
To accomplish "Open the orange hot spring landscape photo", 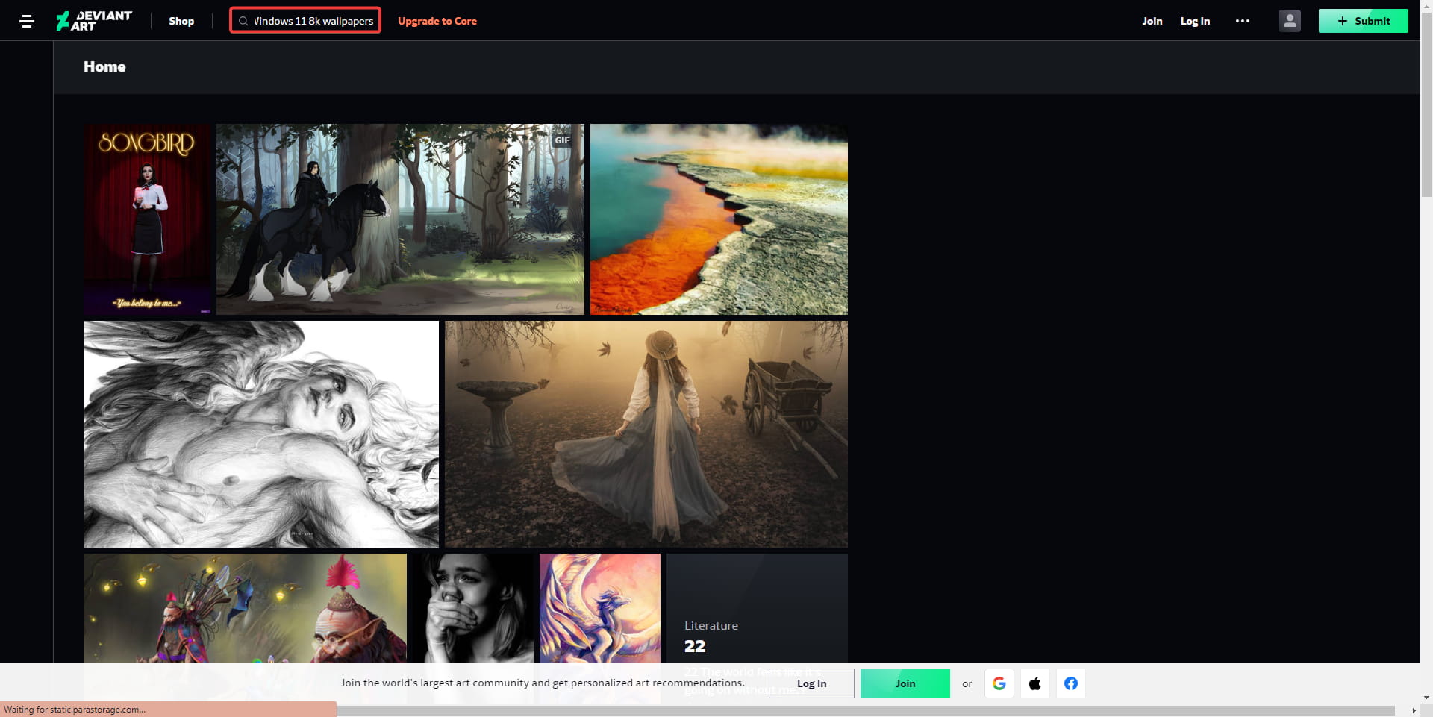I will (719, 219).
